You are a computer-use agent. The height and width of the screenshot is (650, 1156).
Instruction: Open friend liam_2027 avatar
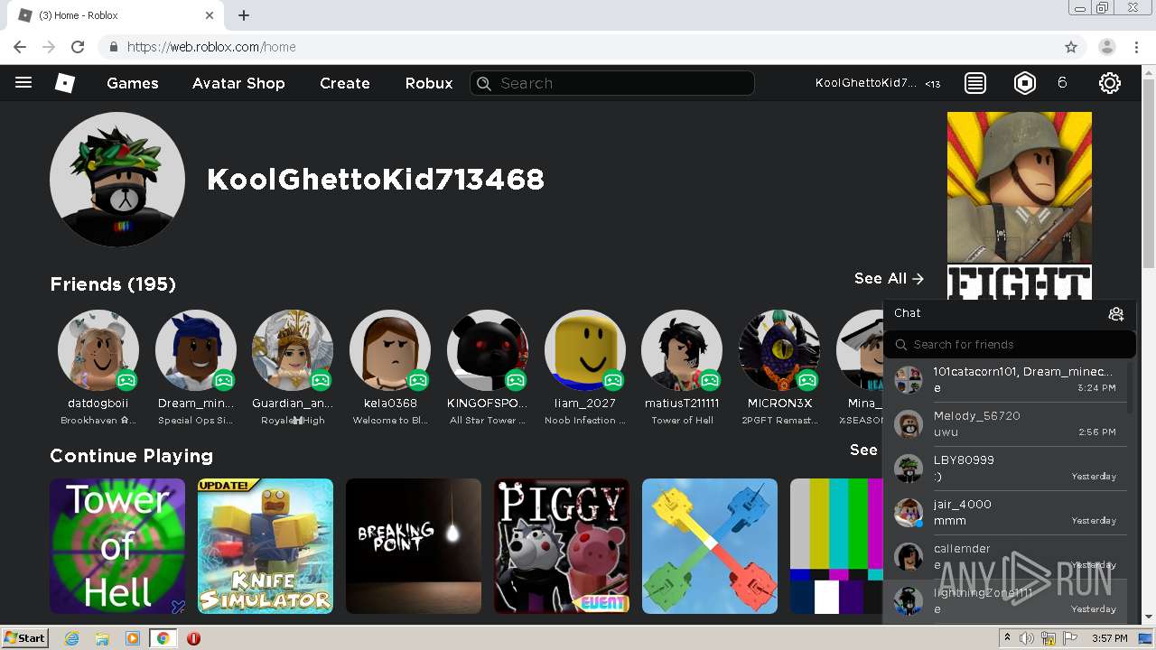pyautogui.click(x=585, y=351)
